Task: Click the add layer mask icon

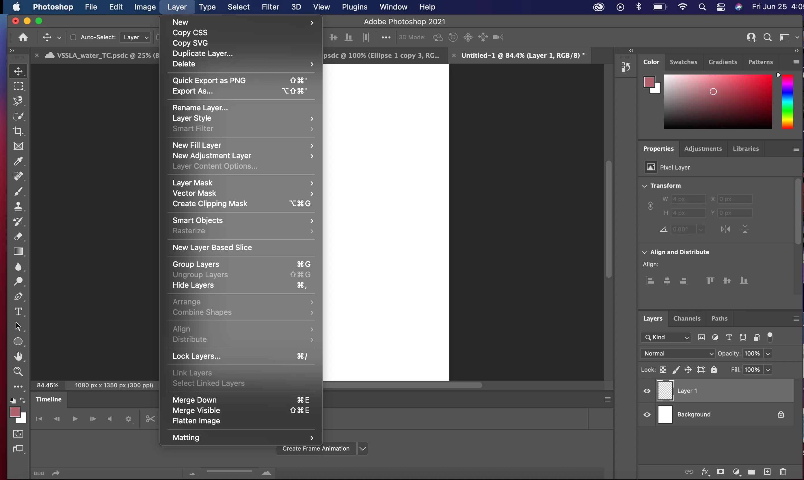Action: (x=720, y=472)
